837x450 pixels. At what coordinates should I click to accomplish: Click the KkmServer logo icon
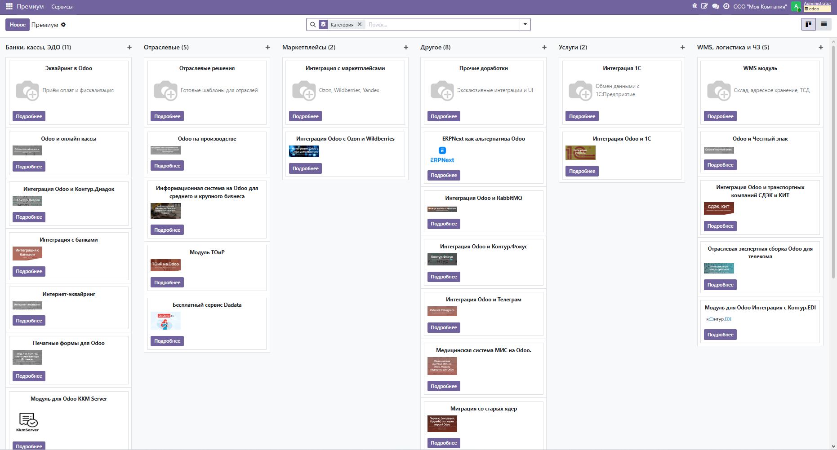[x=28, y=422]
